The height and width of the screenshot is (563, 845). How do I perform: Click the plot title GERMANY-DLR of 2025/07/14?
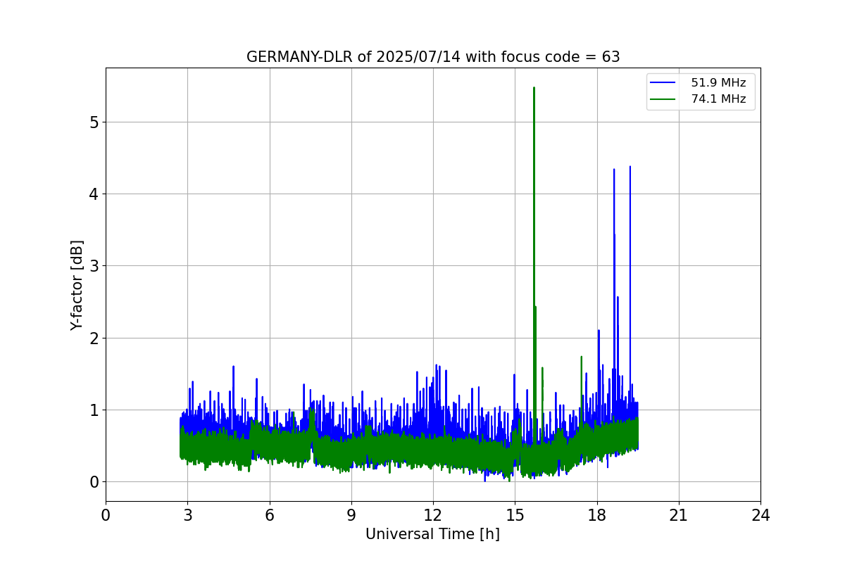433,57
